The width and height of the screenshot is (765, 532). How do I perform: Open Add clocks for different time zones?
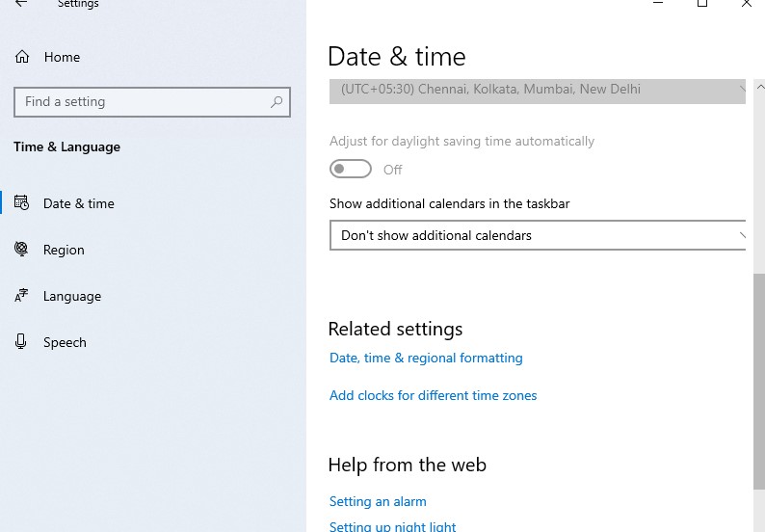coord(433,395)
